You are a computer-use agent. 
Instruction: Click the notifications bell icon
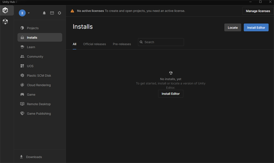[44, 13]
